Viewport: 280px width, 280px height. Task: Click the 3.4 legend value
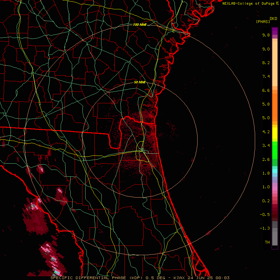[266, 146]
